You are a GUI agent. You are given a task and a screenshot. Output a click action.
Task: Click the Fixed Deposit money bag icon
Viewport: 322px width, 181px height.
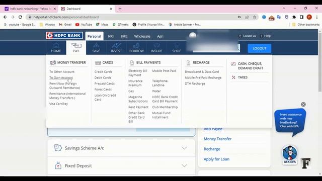(58, 165)
